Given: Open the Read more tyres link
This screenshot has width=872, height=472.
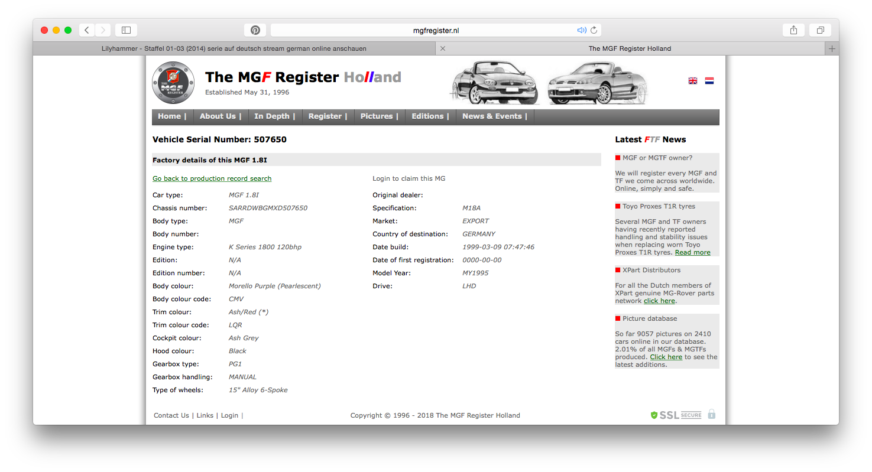Looking at the screenshot, I should (x=692, y=252).
